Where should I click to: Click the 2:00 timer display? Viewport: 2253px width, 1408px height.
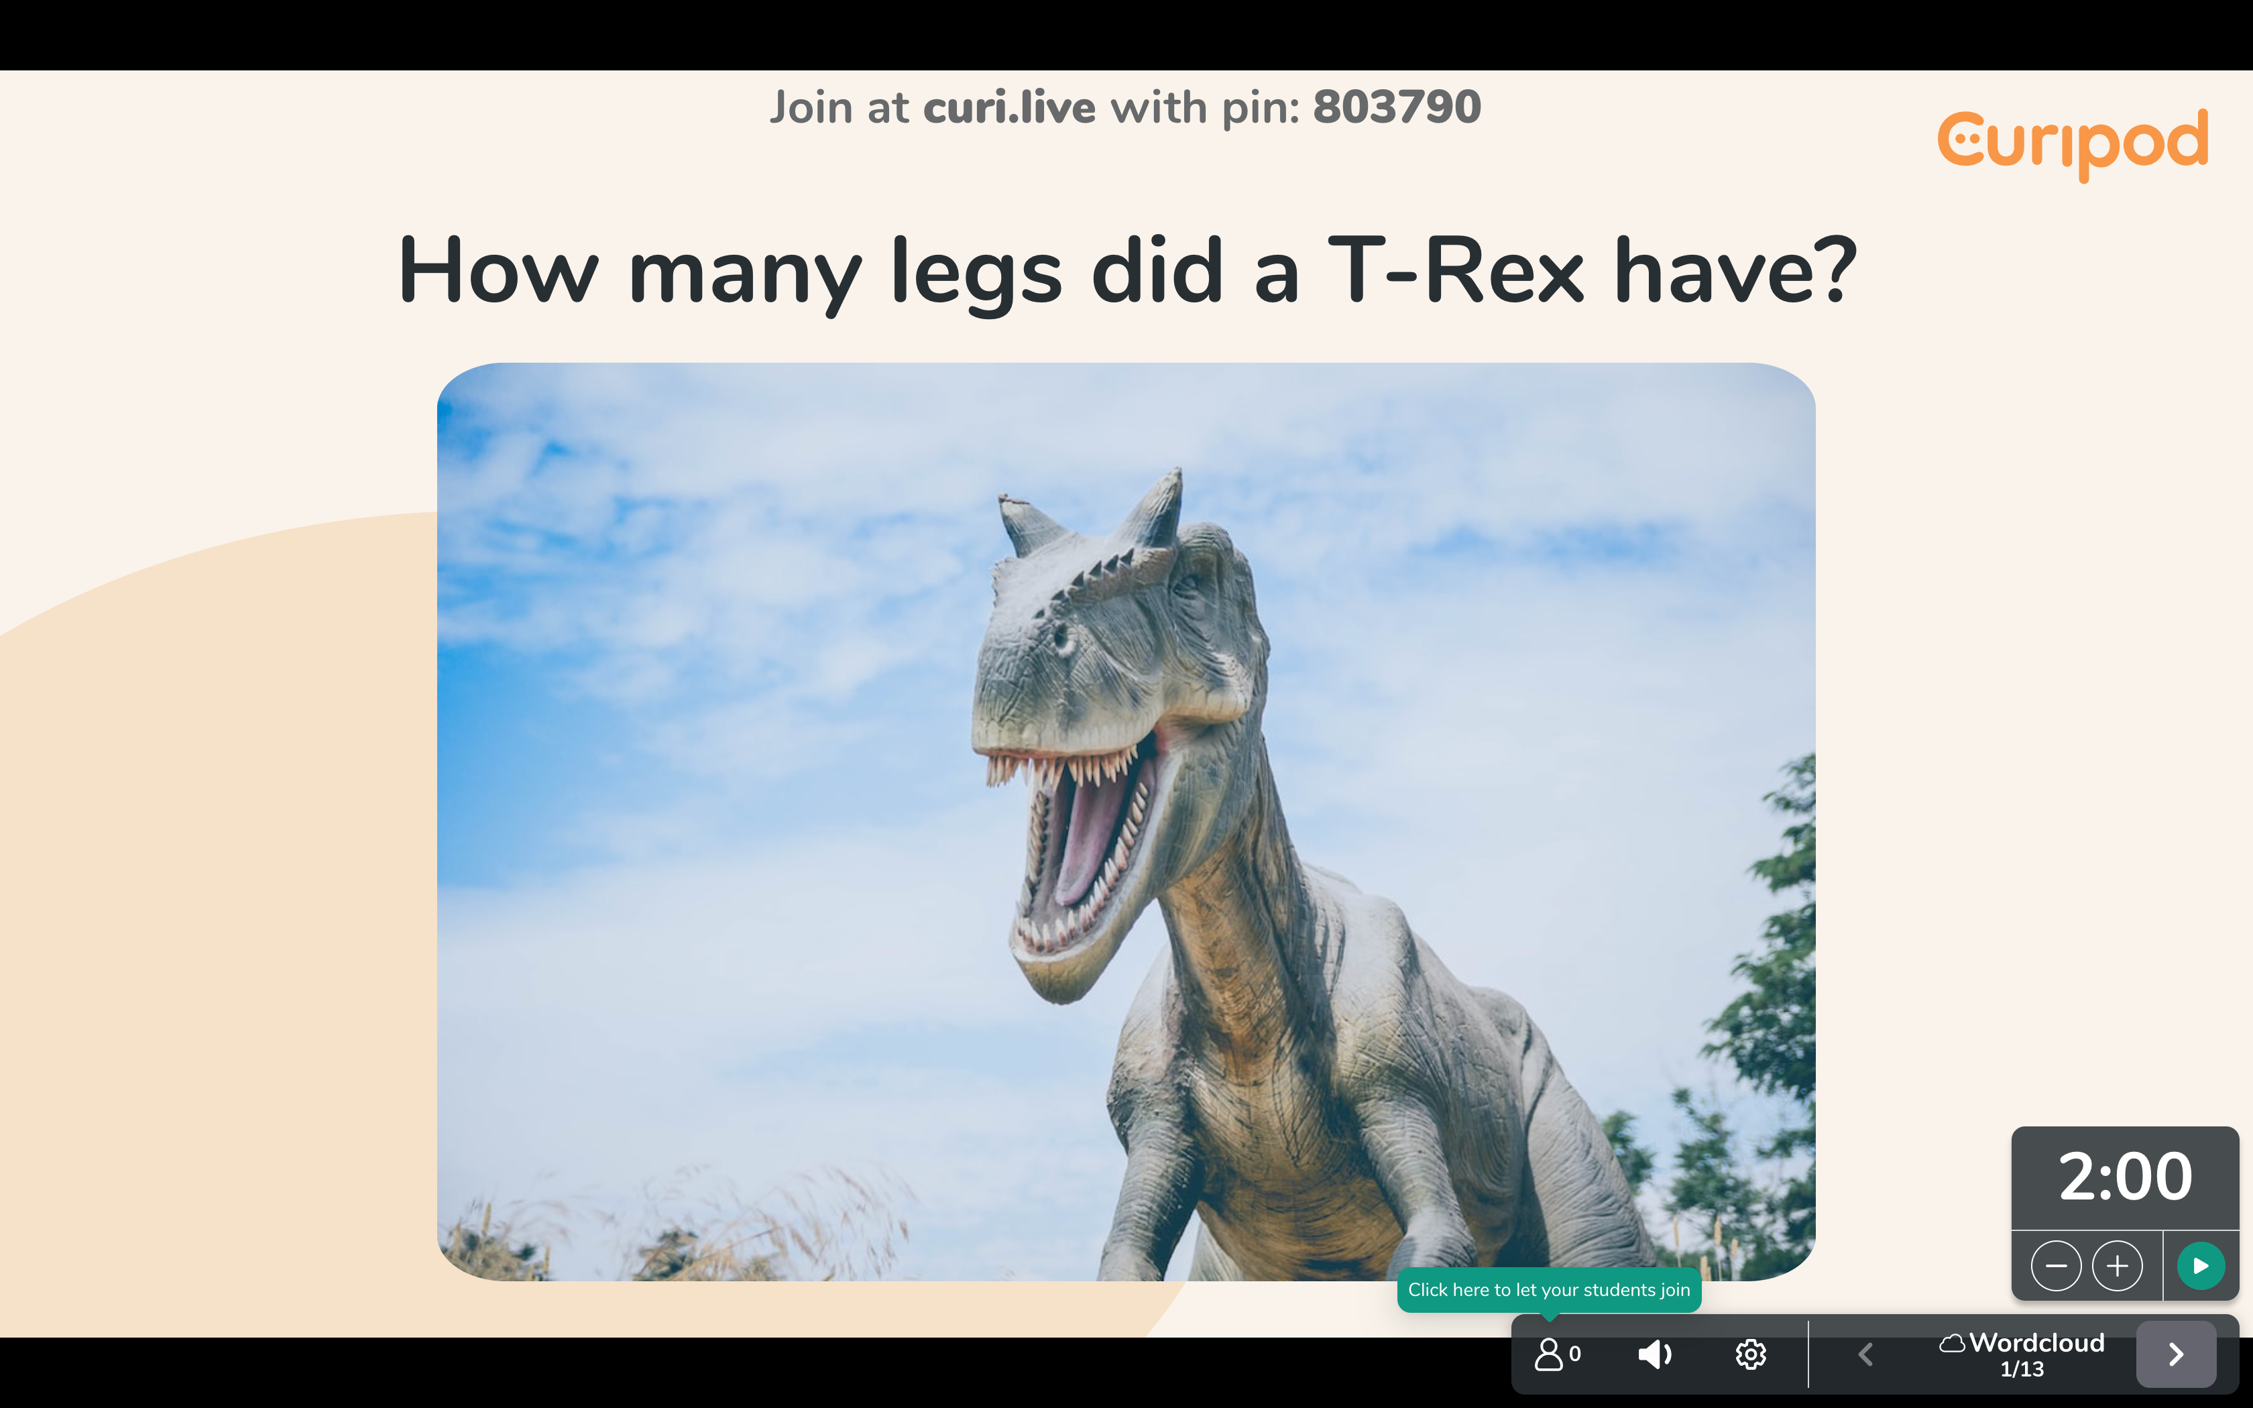[x=2124, y=1177]
